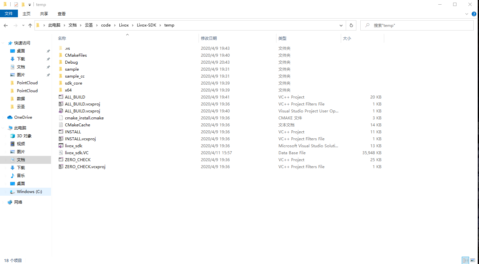Click the 音乐 music note icon in sidebar
The width and height of the screenshot is (479, 264).
pyautogui.click(x=13, y=175)
